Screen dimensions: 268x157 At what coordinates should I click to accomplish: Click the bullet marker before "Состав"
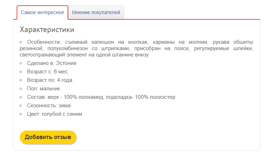click(21, 97)
